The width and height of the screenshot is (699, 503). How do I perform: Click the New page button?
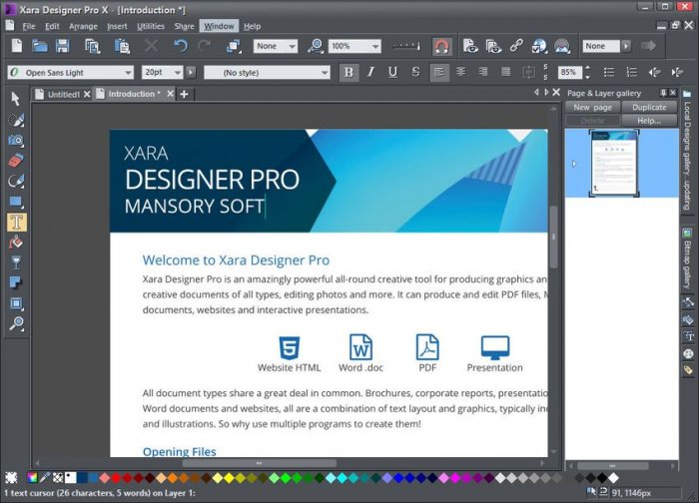pos(592,107)
